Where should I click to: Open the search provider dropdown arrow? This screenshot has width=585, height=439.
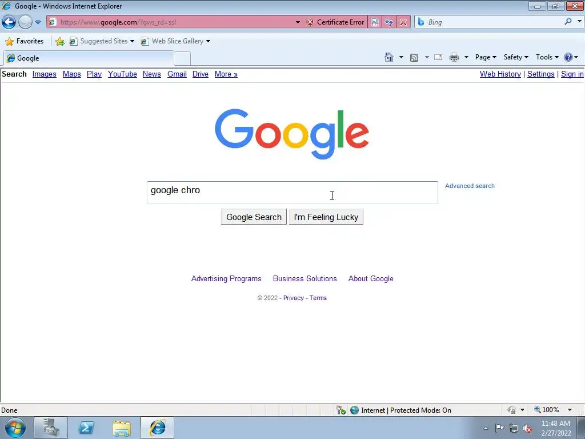(x=579, y=22)
